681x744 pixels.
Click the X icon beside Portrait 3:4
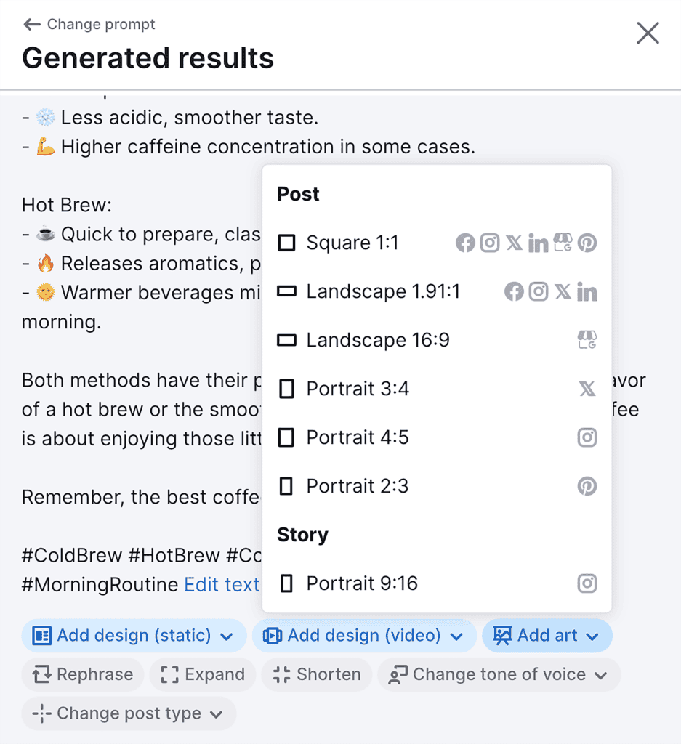587,388
